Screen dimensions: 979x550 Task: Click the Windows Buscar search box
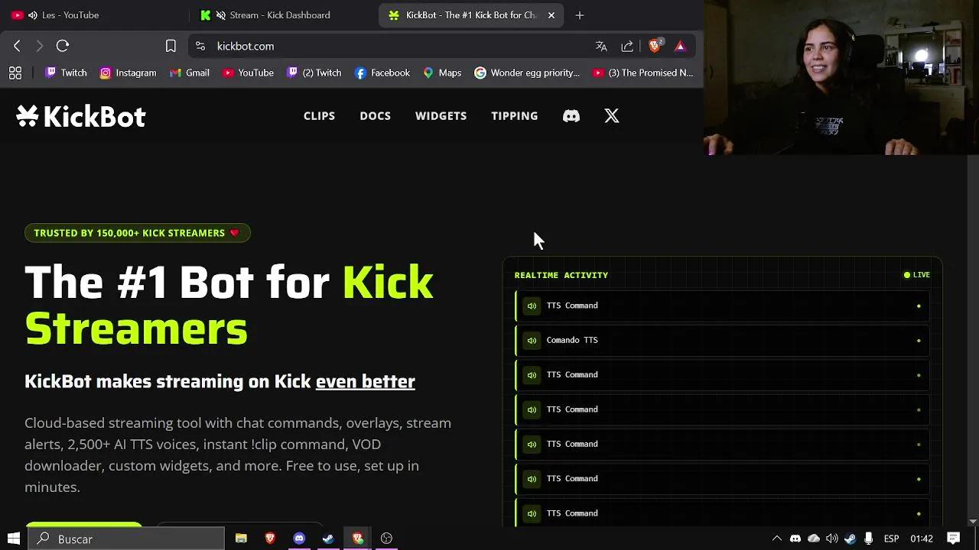[x=127, y=539]
